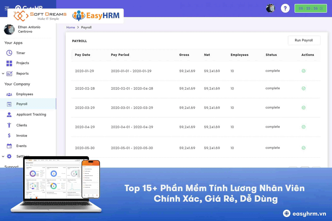The image size is (332, 221).
Task: Expand the Settings sidebar section
Action: 3,156
